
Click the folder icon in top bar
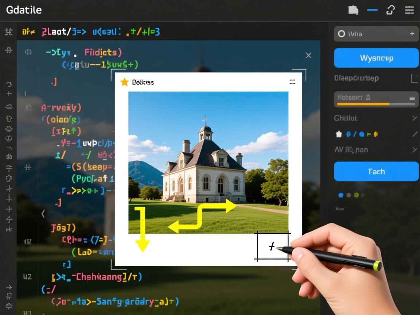(353, 10)
